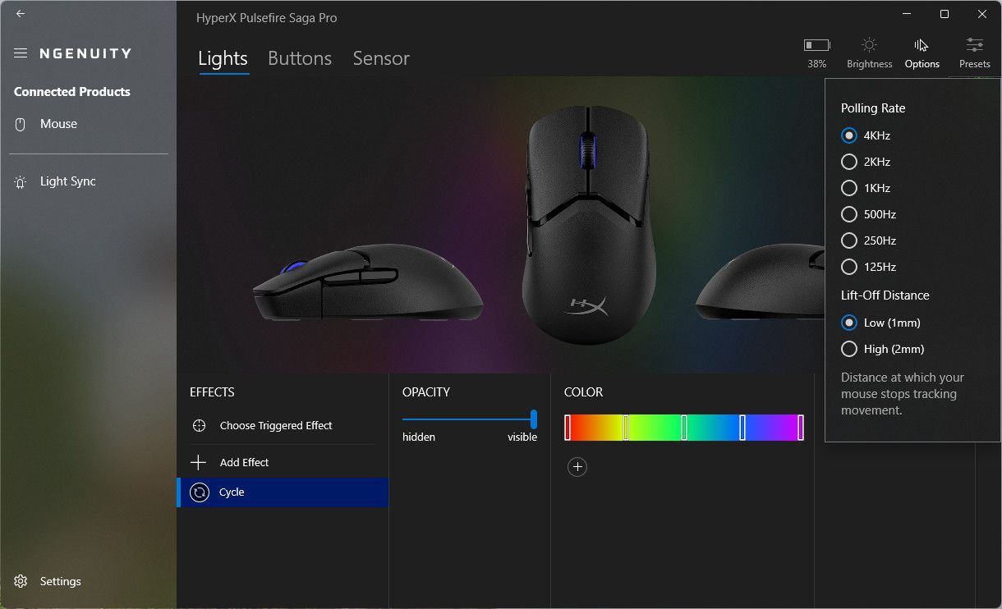Screen dimensions: 1002x609
Task: Open the Brightness control icon
Action: point(869,45)
